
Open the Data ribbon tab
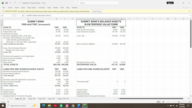49,8
